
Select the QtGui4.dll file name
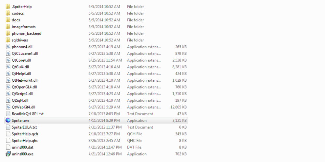point(20,67)
